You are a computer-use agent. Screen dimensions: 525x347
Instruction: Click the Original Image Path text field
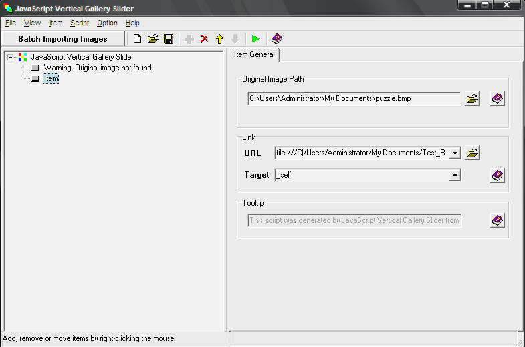coord(354,98)
